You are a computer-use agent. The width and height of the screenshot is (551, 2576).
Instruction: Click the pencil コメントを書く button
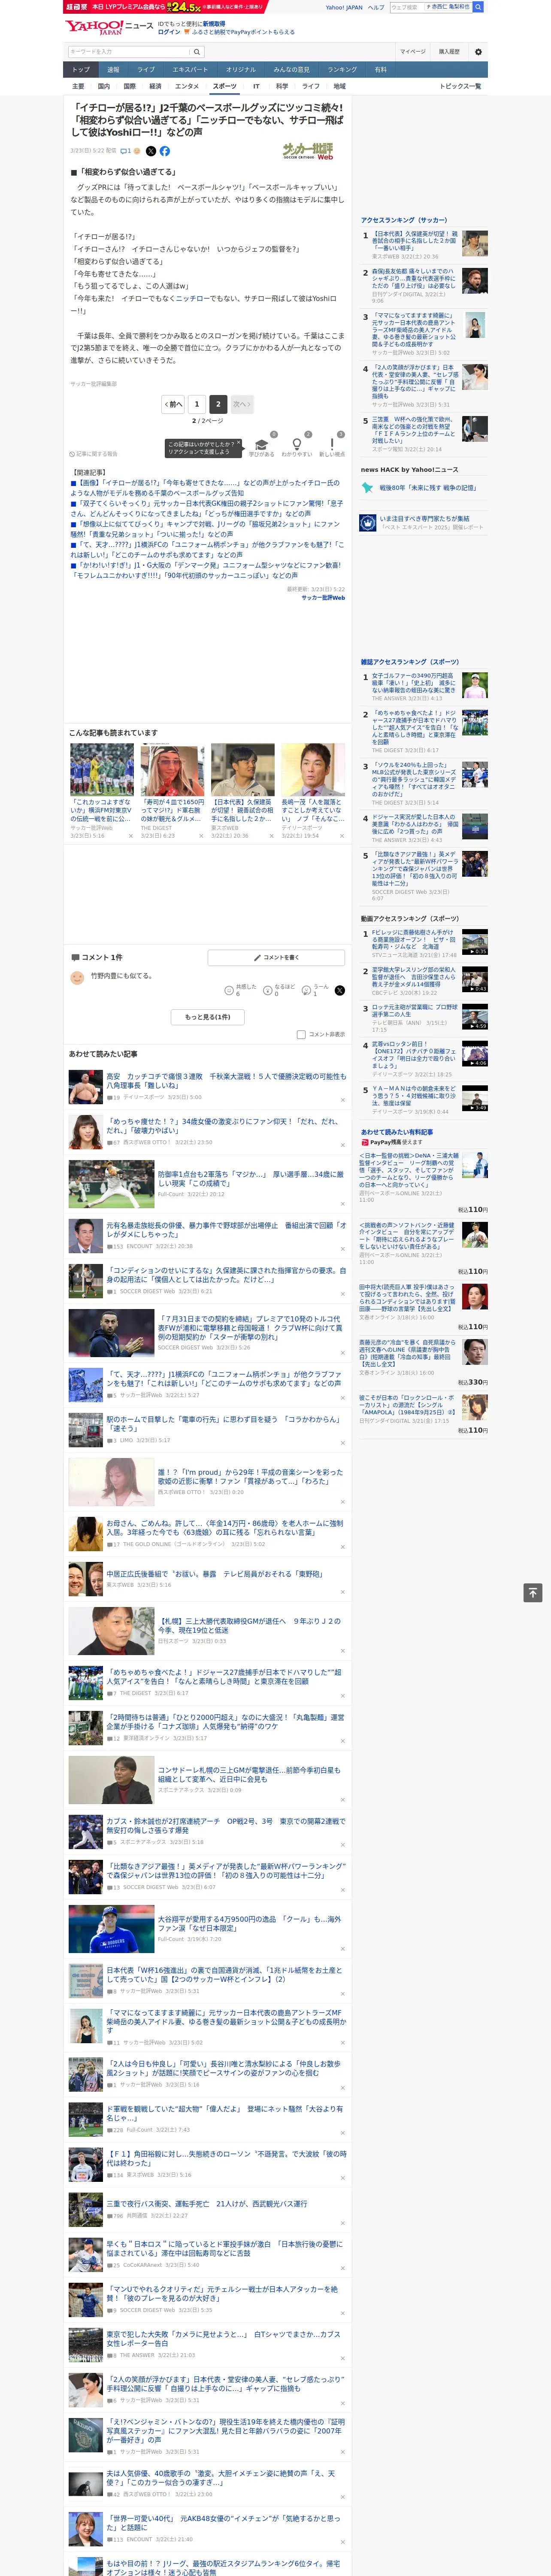[x=277, y=957]
